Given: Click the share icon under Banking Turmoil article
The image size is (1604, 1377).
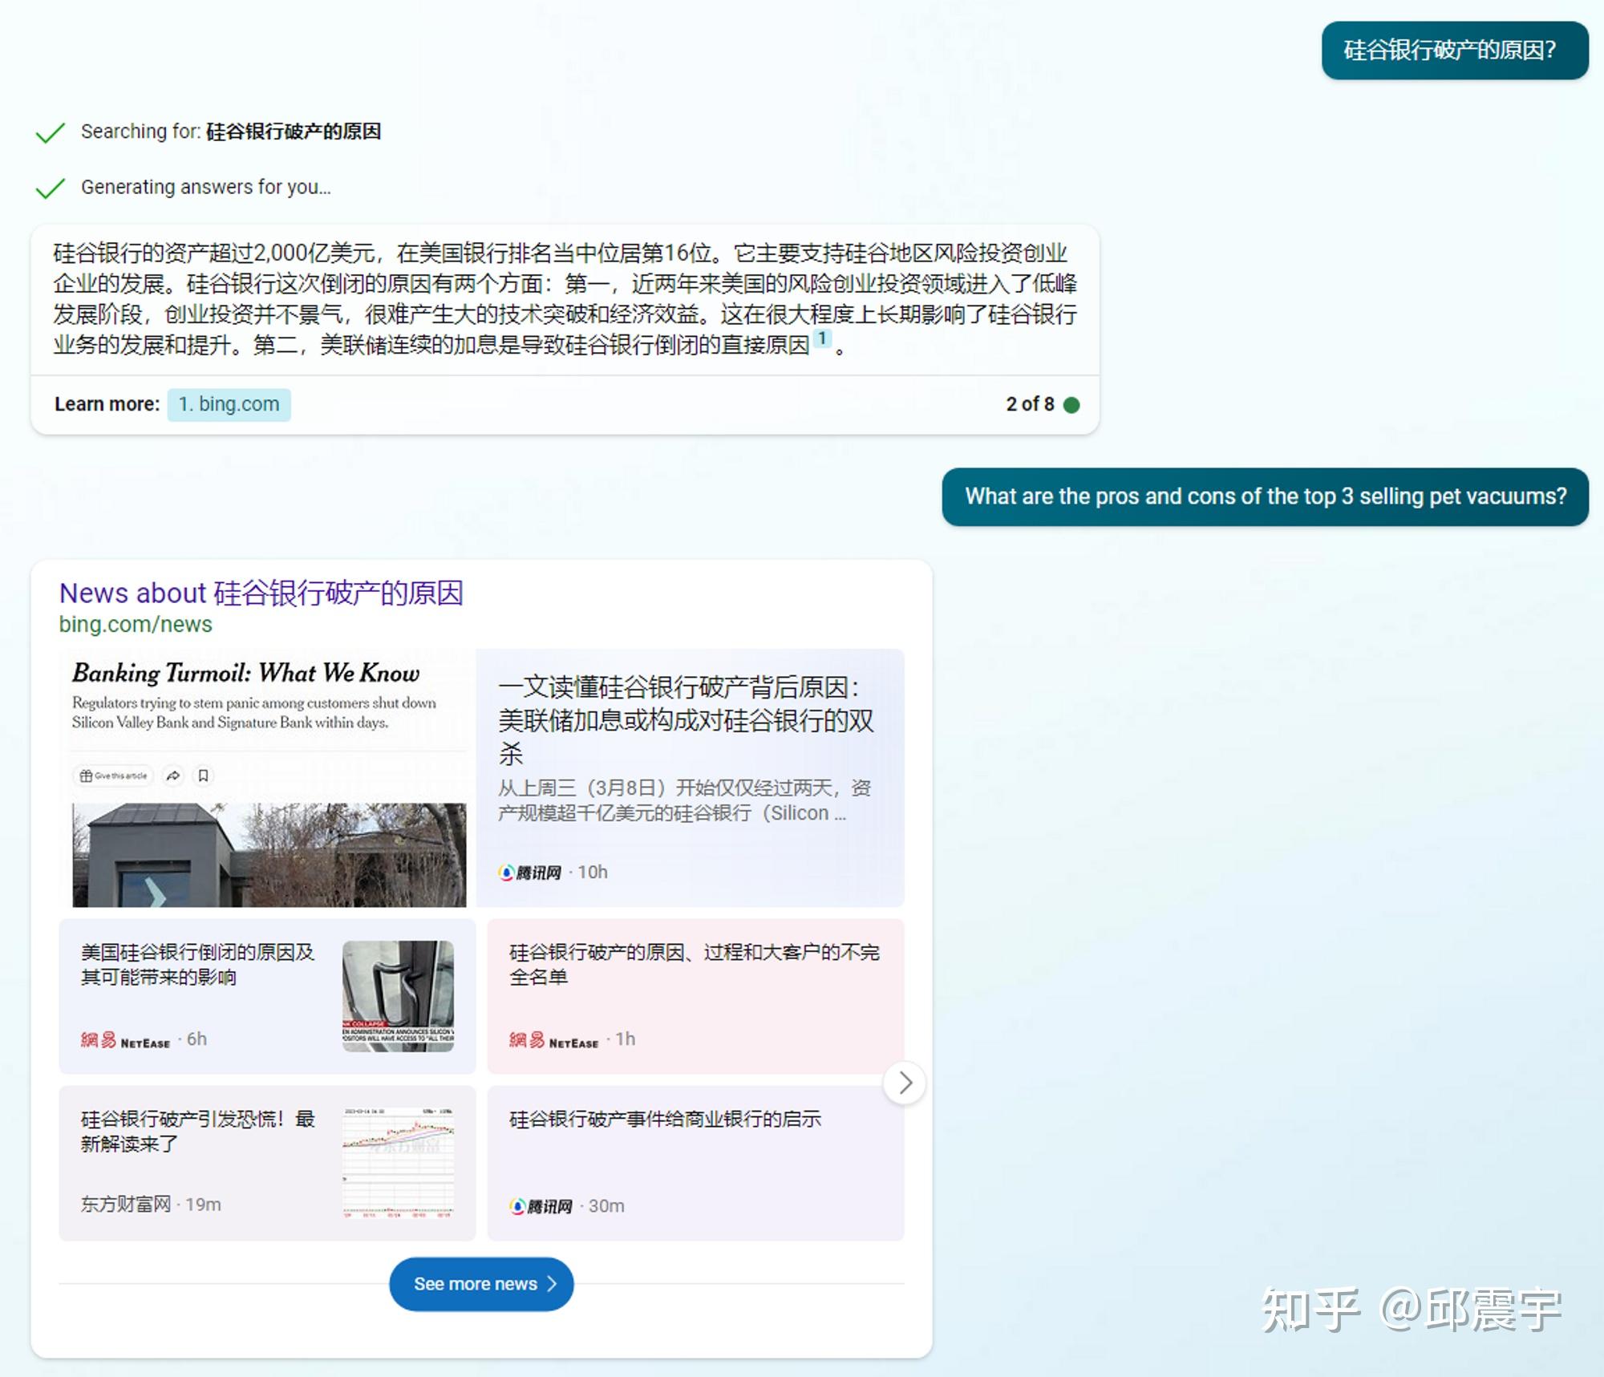Looking at the screenshot, I should [173, 776].
